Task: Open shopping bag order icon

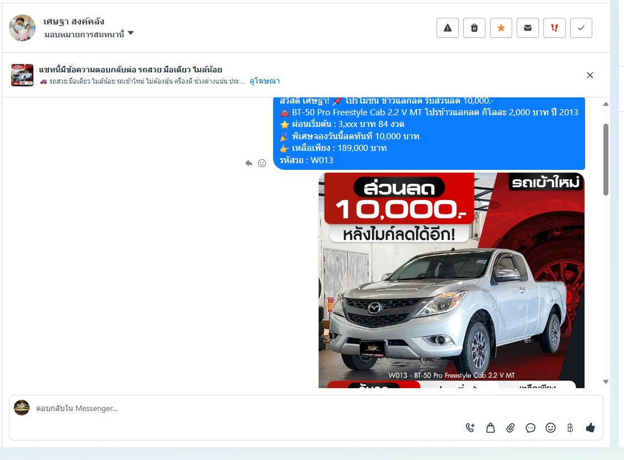Action: pyautogui.click(x=491, y=428)
